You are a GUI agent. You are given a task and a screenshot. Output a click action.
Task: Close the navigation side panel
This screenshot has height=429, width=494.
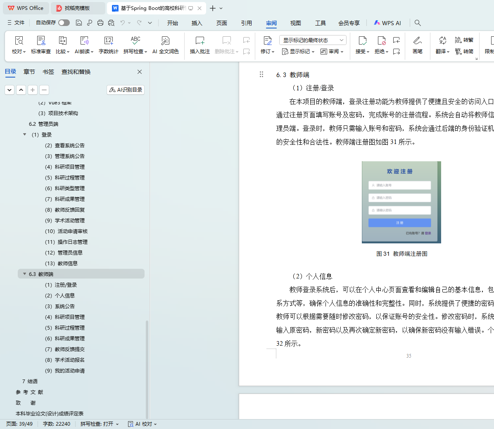[140, 72]
